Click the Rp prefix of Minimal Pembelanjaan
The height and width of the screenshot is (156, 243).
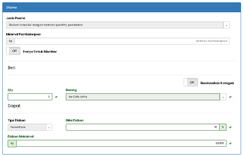[x=11, y=41]
